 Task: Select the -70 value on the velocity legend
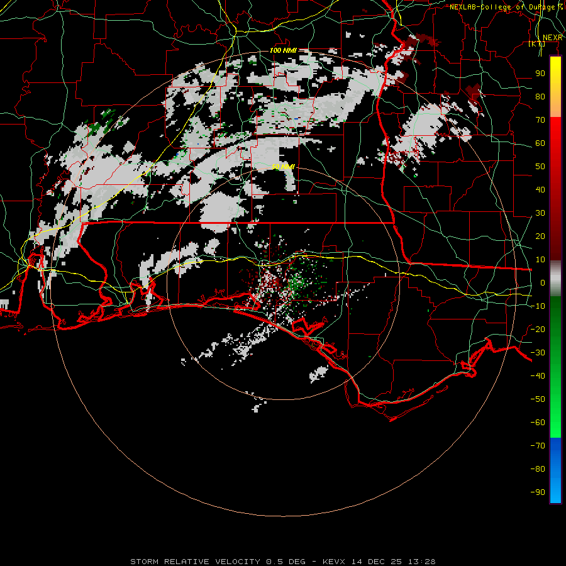click(x=538, y=446)
